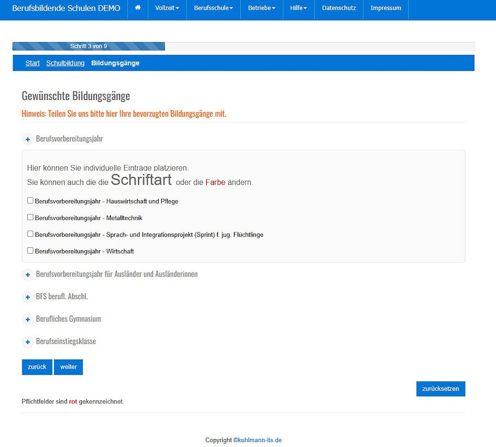Image resolution: width=496 pixels, height=447 pixels.
Task: Expand the Betriebe dropdown
Action: pos(261,8)
